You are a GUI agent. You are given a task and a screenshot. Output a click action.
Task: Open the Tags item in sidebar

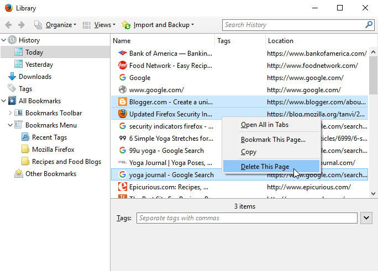(x=25, y=89)
